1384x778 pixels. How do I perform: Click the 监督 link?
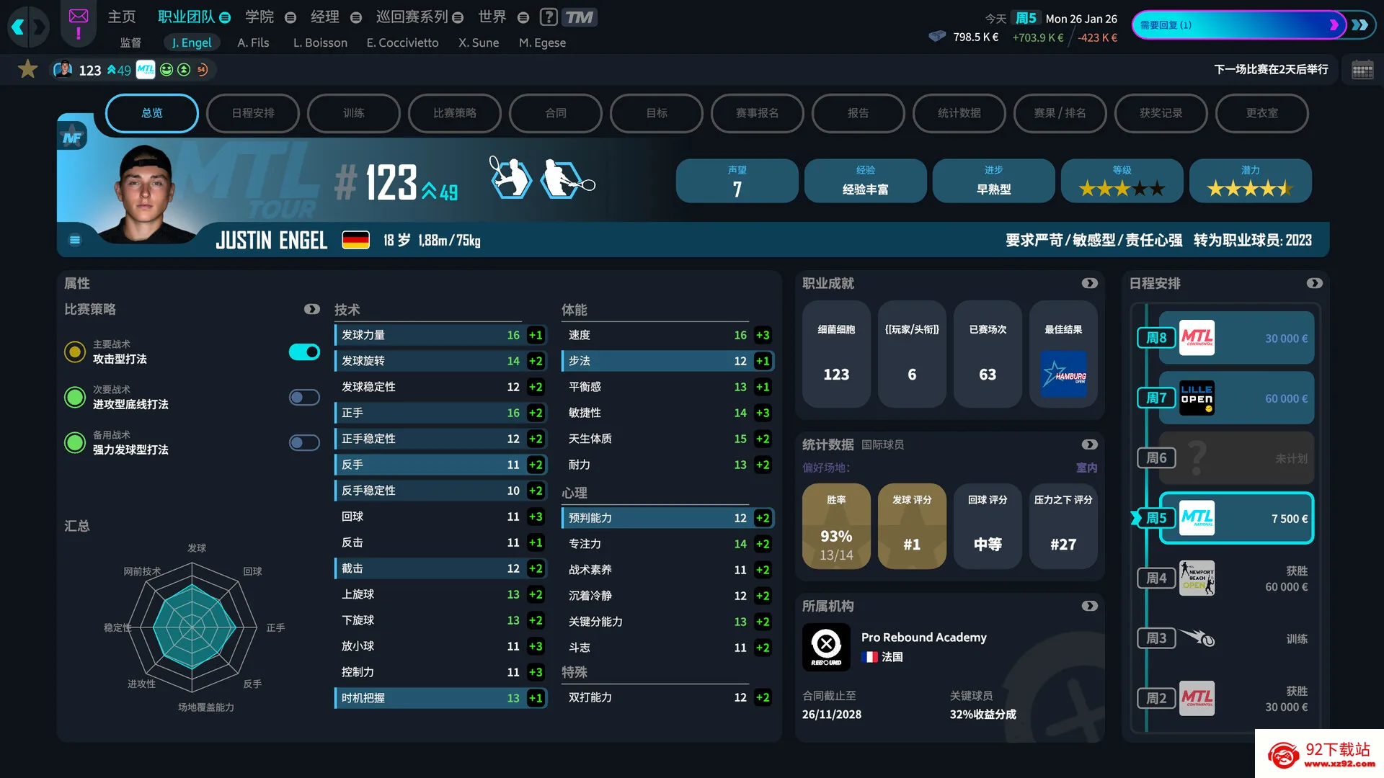(x=130, y=43)
